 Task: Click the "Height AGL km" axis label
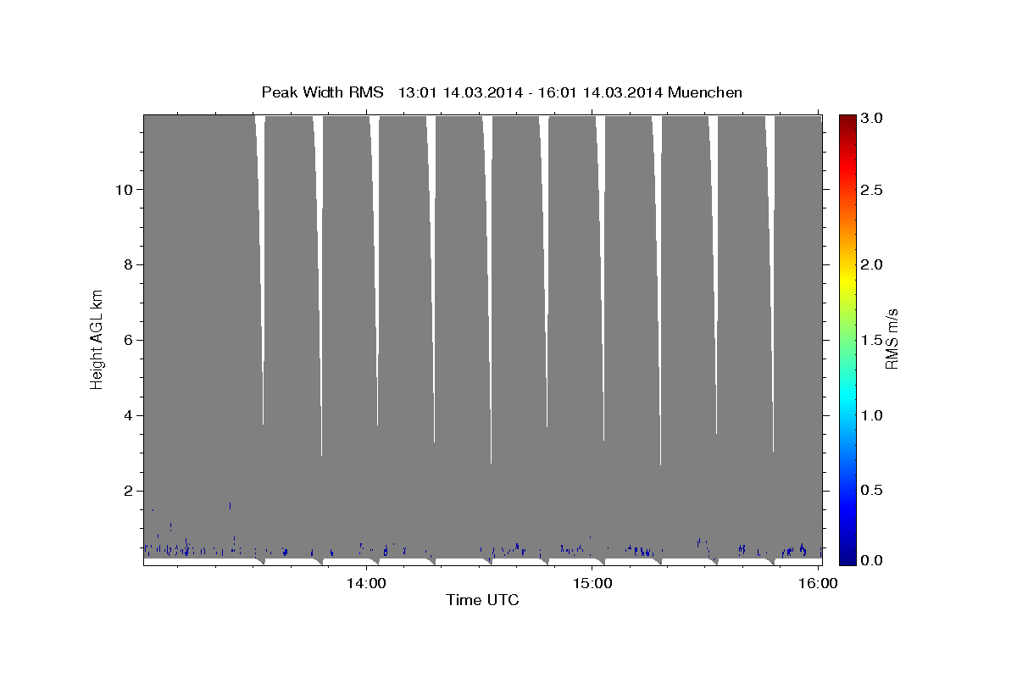pyautogui.click(x=97, y=339)
